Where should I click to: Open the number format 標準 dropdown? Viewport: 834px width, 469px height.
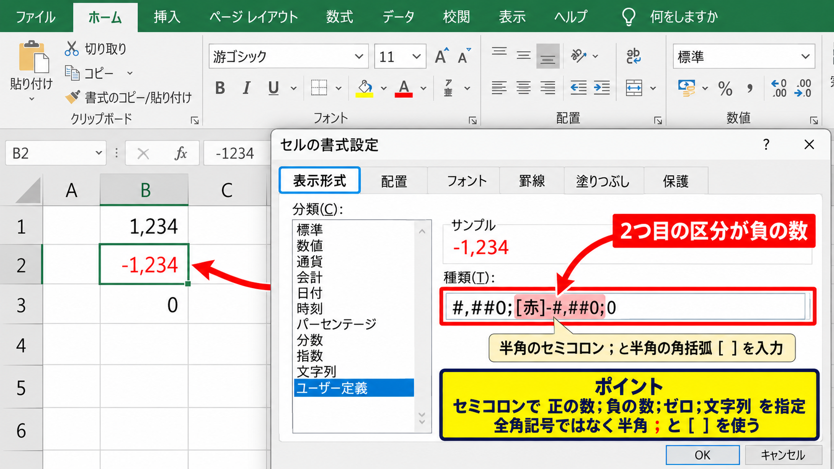pos(805,56)
